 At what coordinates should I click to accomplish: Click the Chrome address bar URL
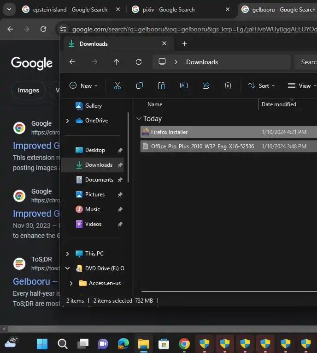click(x=194, y=29)
